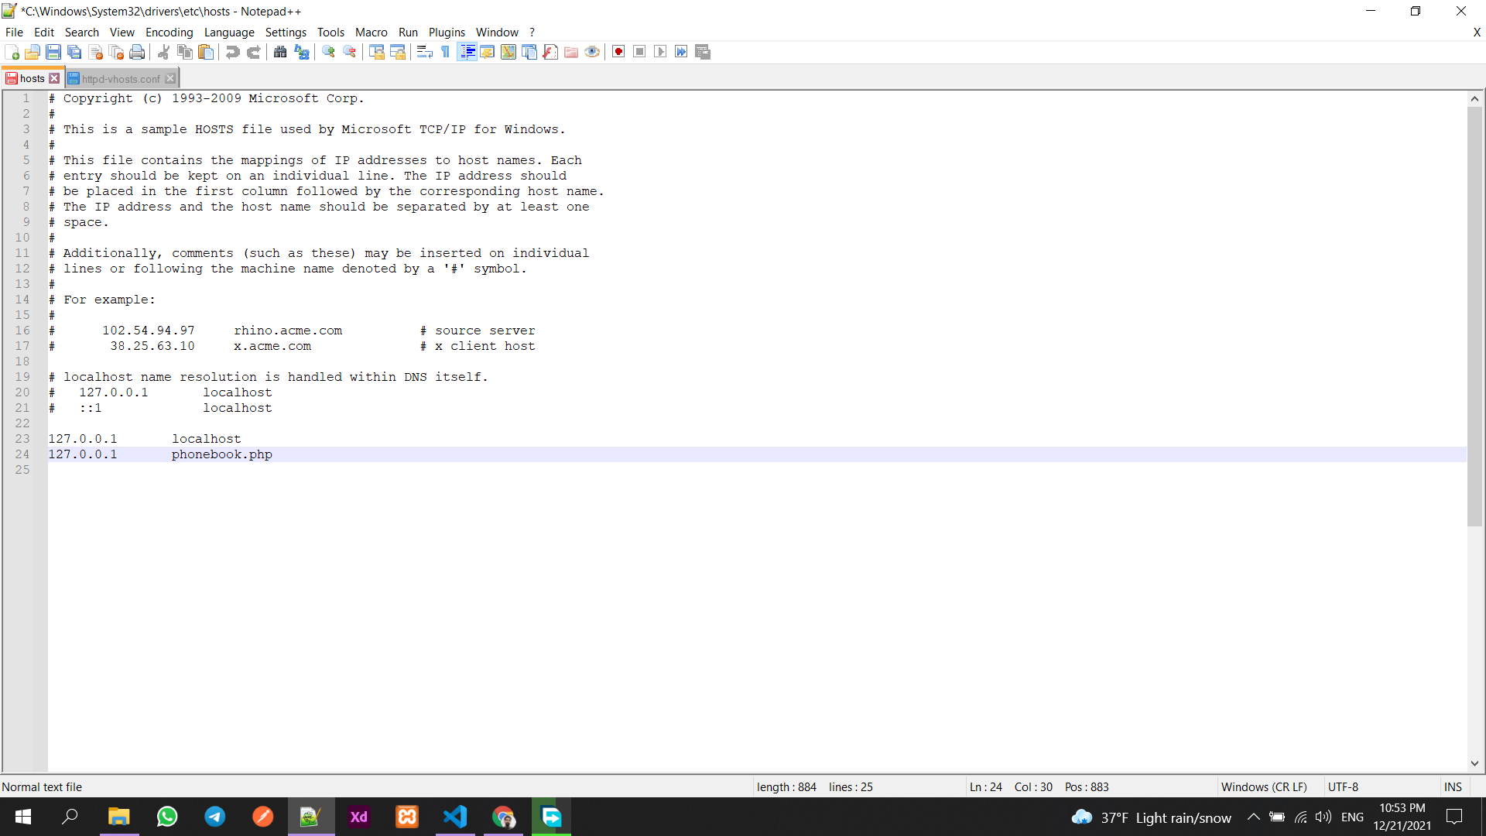Screen dimensions: 1486x836
Task: Create a new file with the New toolbar icon
Action: pos(12,52)
